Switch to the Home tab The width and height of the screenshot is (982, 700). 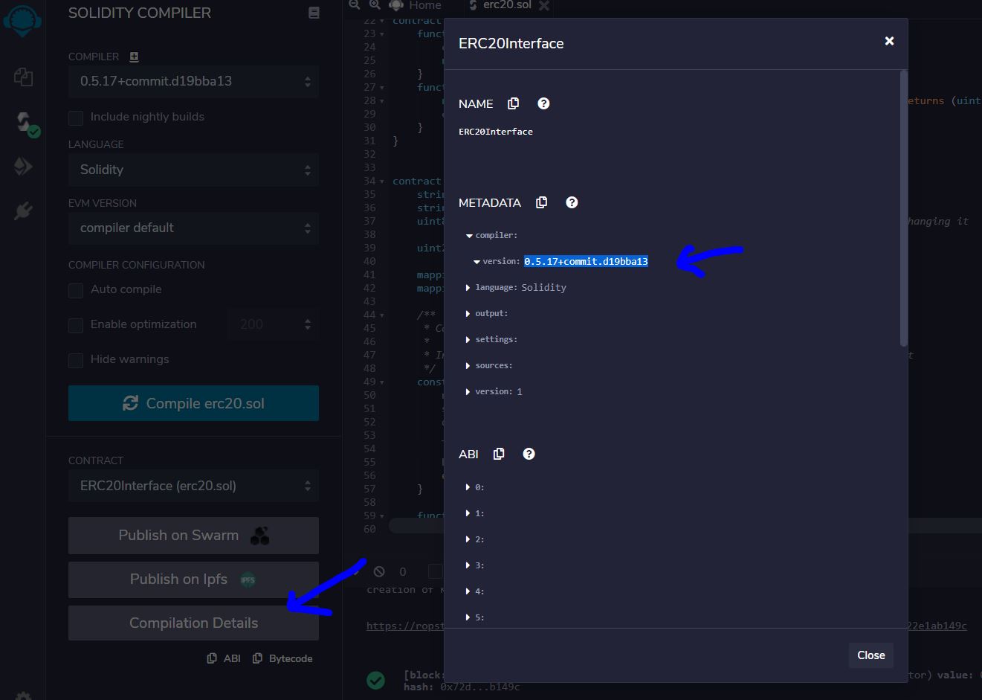[x=416, y=5]
